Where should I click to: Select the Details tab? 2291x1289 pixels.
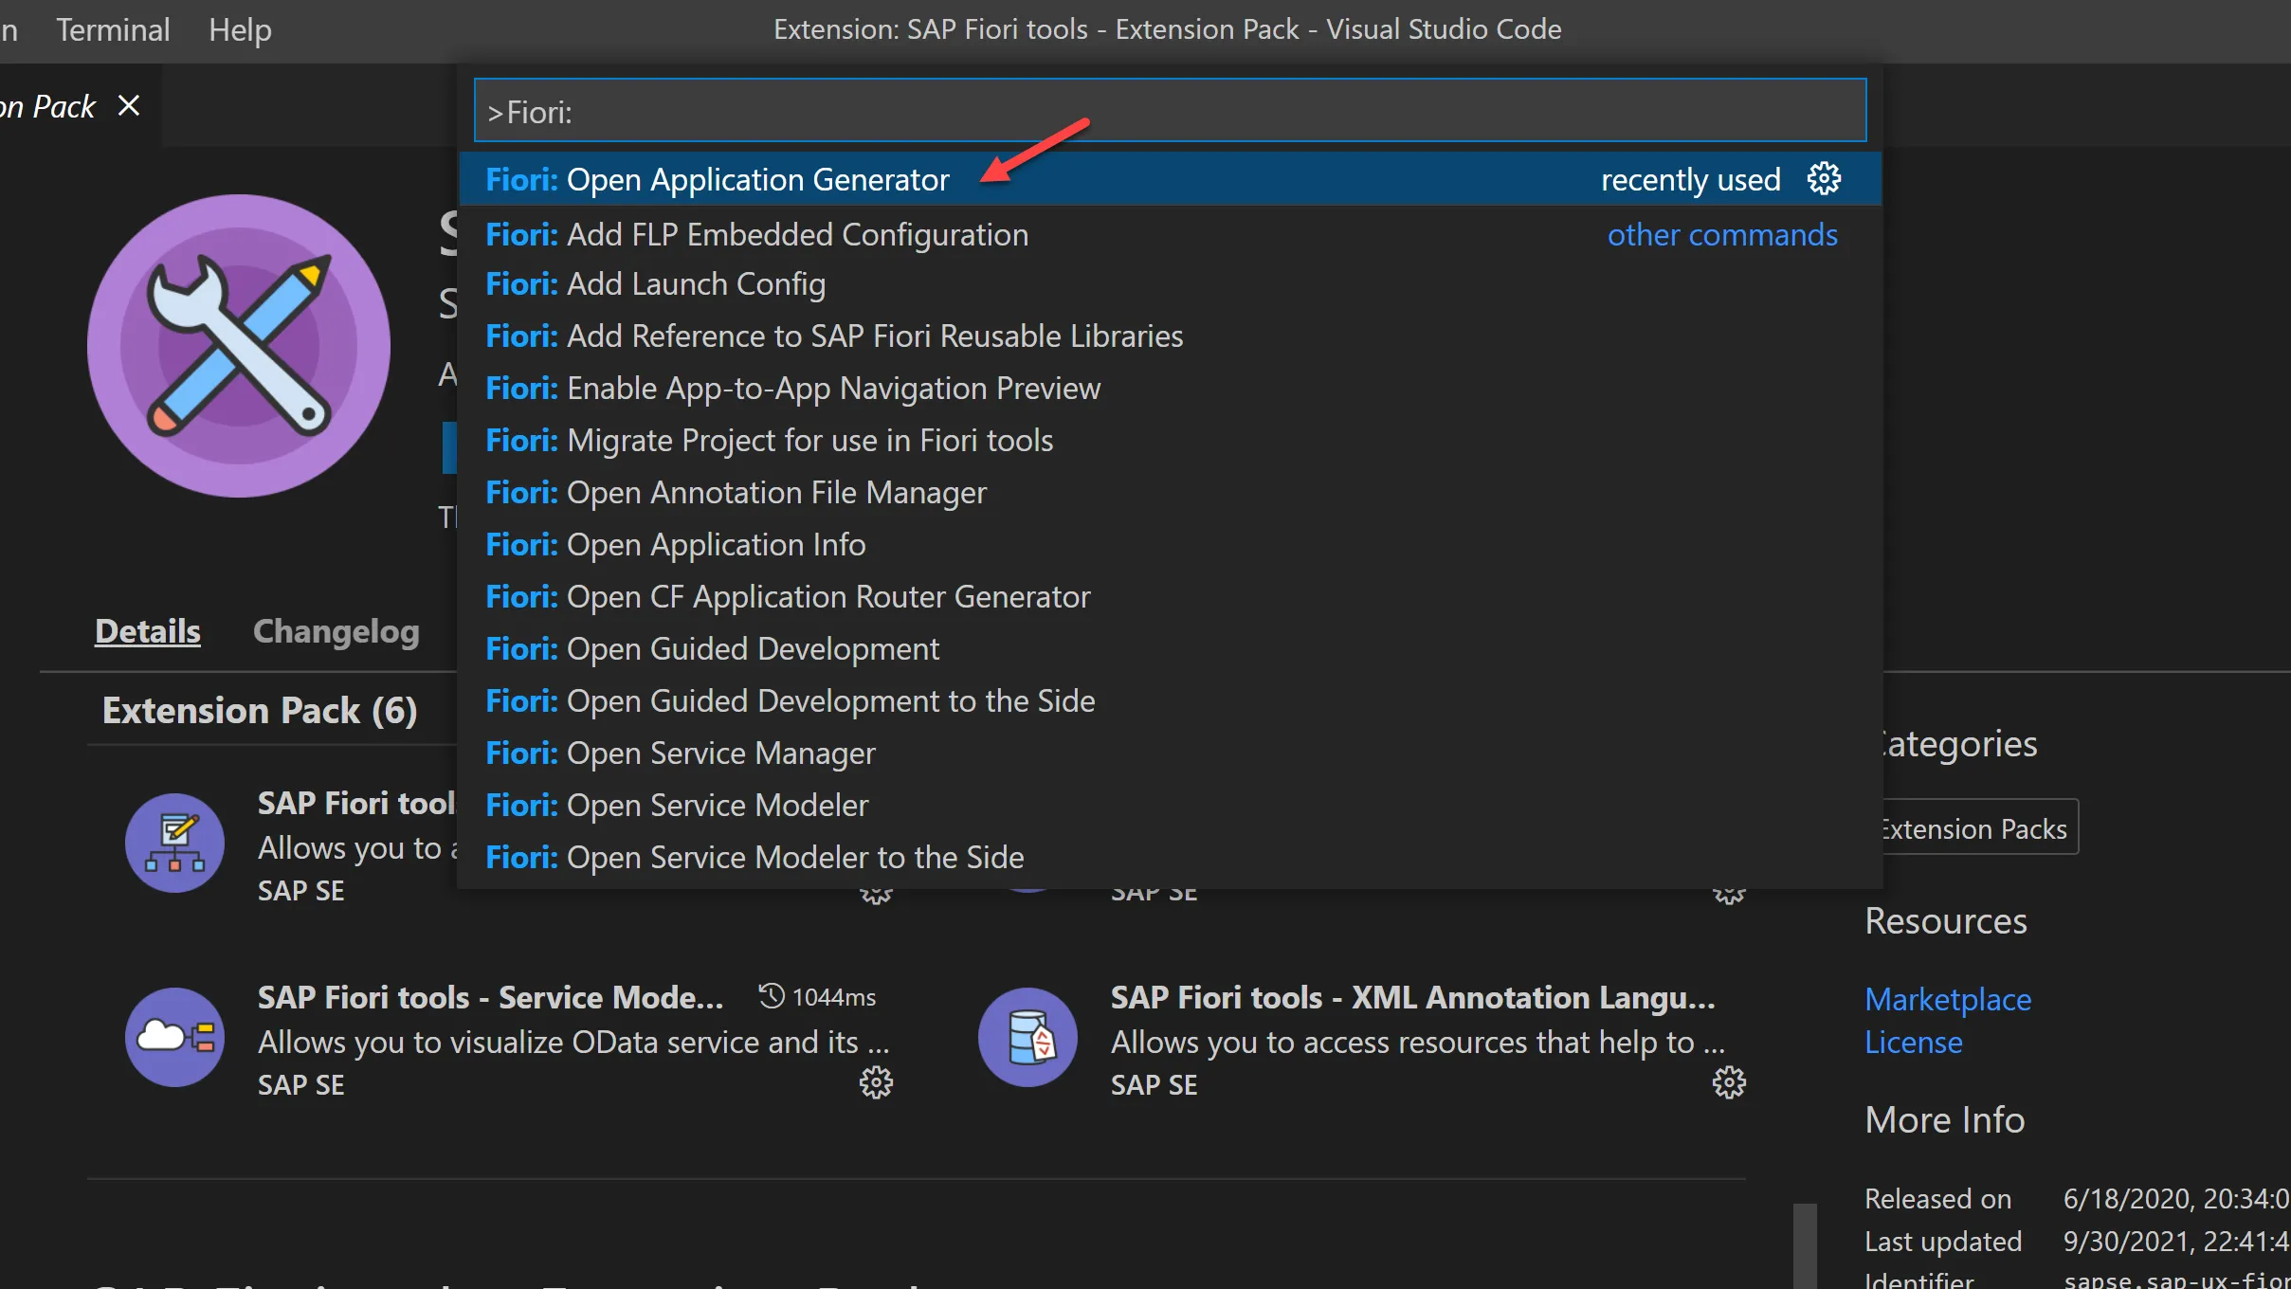(x=148, y=631)
